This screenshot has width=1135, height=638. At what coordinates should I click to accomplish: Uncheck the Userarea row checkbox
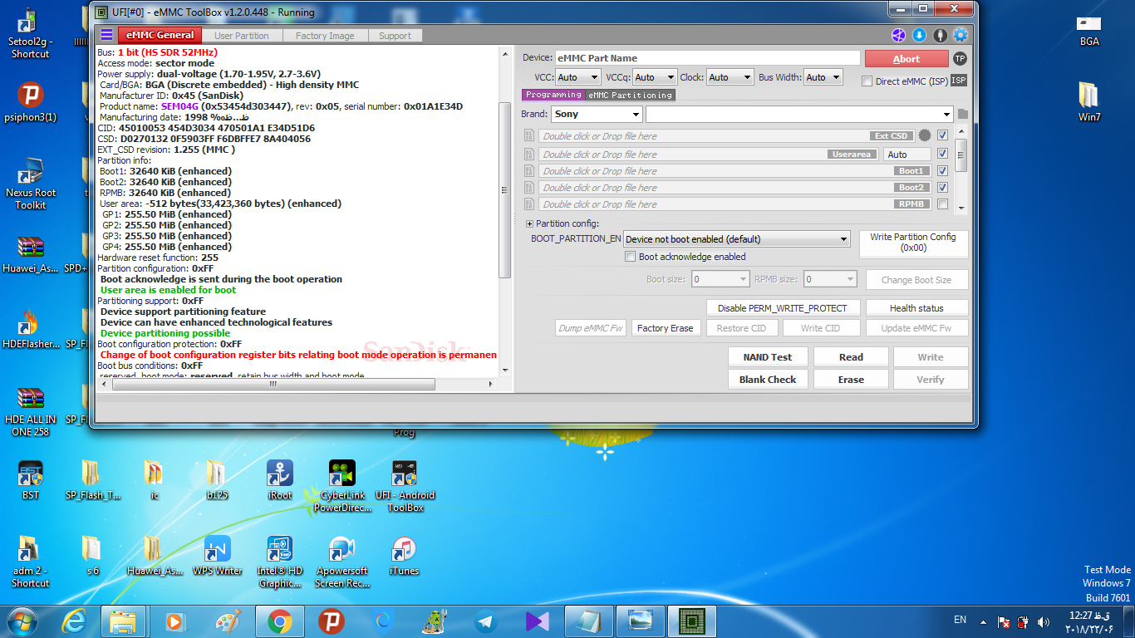[942, 154]
